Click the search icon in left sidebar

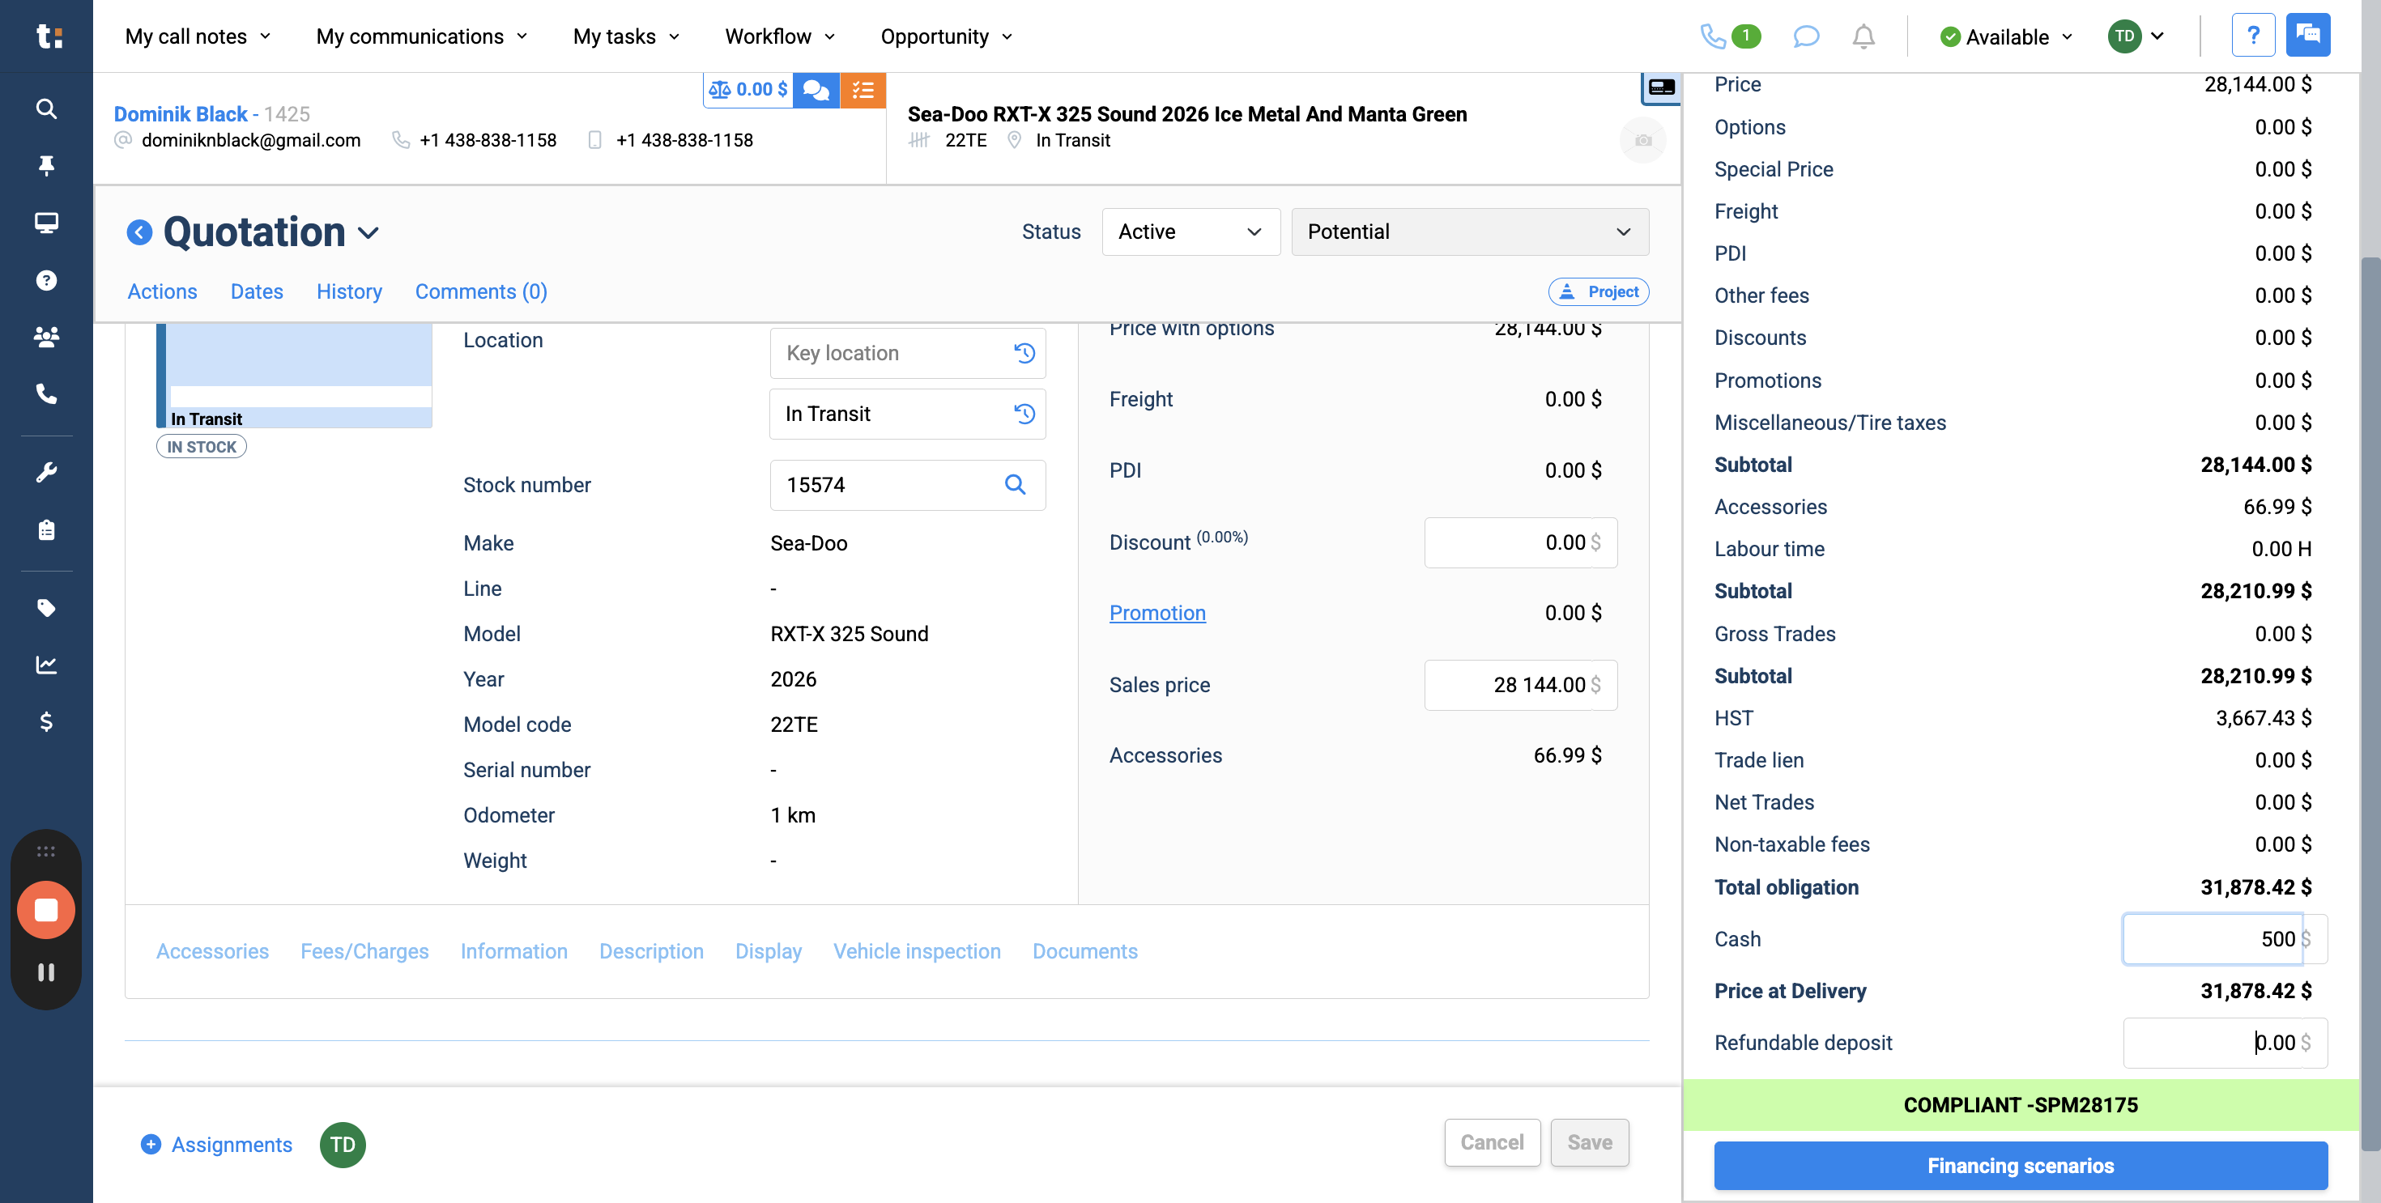[46, 109]
